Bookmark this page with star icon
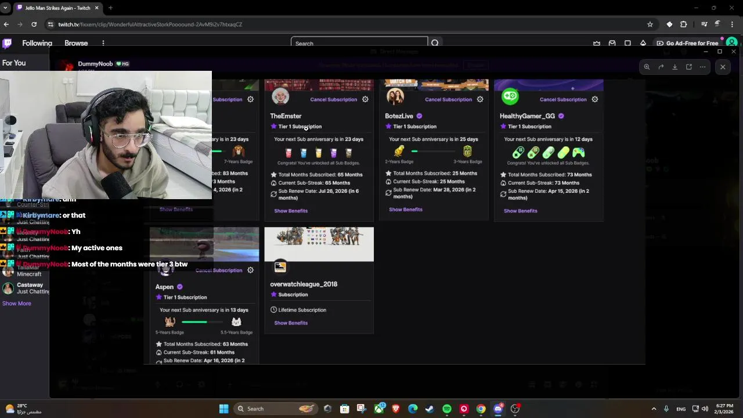 [x=650, y=24]
